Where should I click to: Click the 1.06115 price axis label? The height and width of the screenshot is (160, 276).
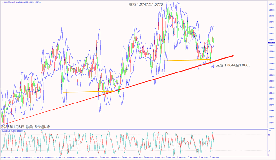(x=272, y=93)
